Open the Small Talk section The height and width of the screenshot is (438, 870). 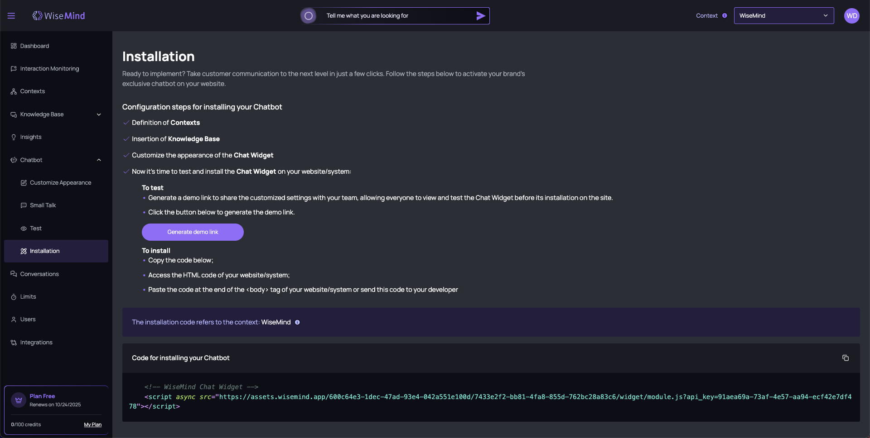(43, 205)
